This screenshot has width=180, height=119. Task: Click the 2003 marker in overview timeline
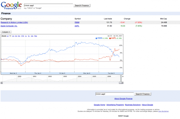(65, 76)
